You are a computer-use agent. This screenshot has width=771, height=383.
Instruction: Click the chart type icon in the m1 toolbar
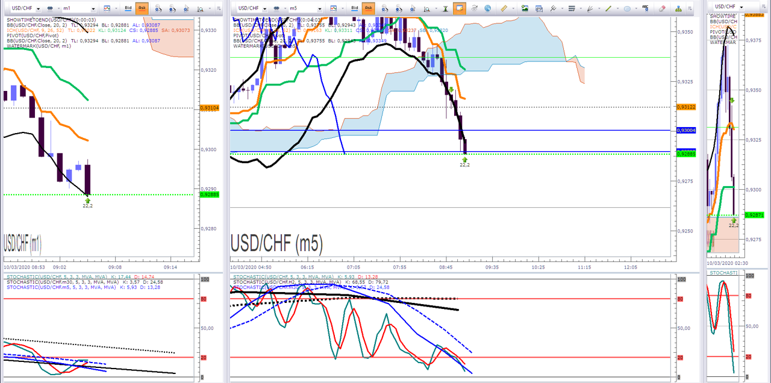coord(107,8)
